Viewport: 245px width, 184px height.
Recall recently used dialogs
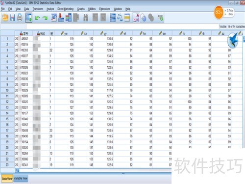[x=29, y=18]
